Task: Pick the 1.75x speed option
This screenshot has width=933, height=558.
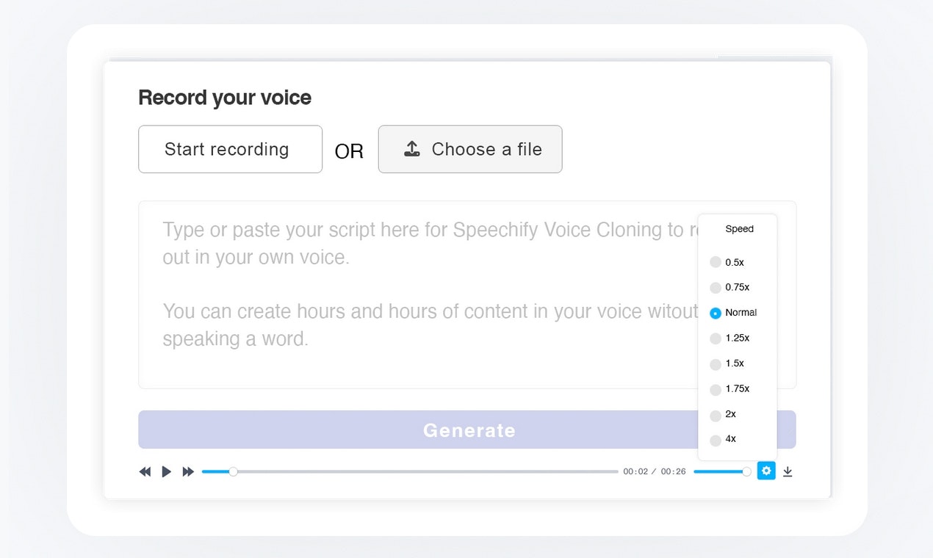Action: [x=716, y=389]
